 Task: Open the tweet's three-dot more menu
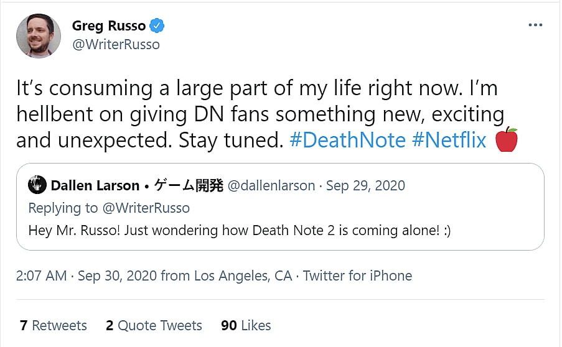click(x=535, y=25)
